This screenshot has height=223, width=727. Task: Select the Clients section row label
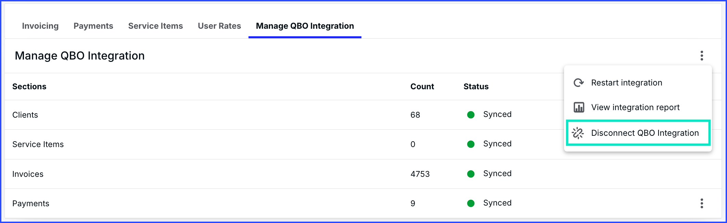25,115
